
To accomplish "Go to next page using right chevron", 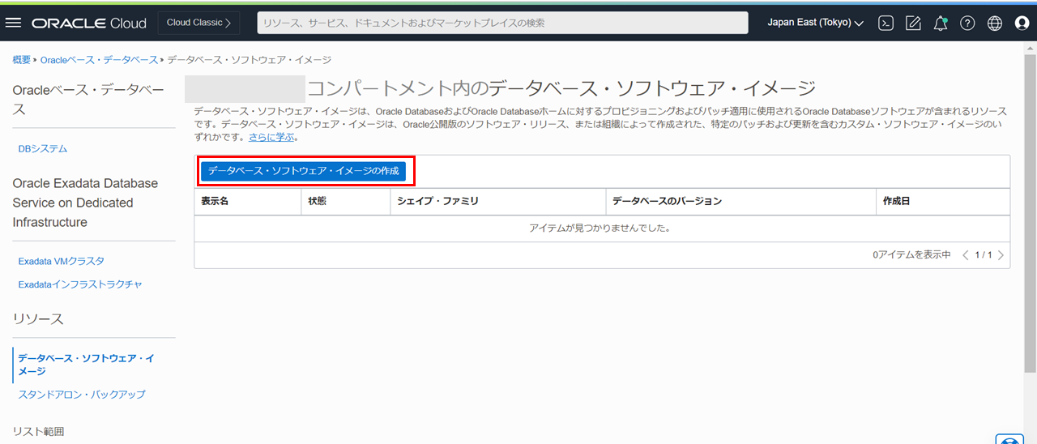I will pyautogui.click(x=1001, y=255).
